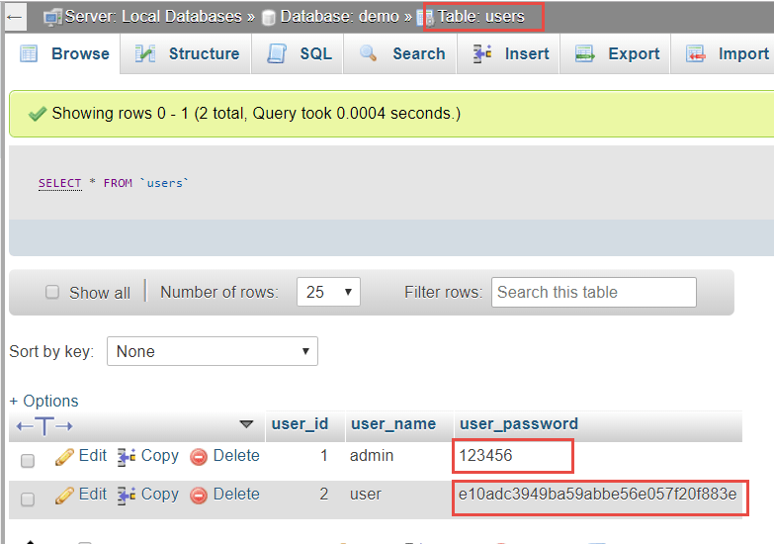
Task: Click the pencil Edit icon for user row
Action: point(65,496)
